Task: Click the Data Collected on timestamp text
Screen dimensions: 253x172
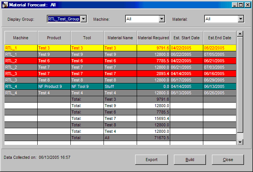Action: (37, 157)
